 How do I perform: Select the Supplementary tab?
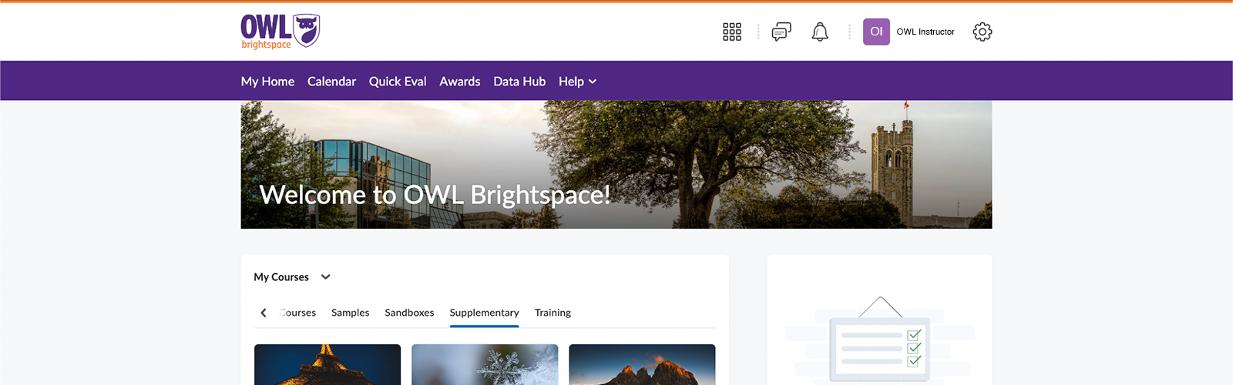coord(484,313)
